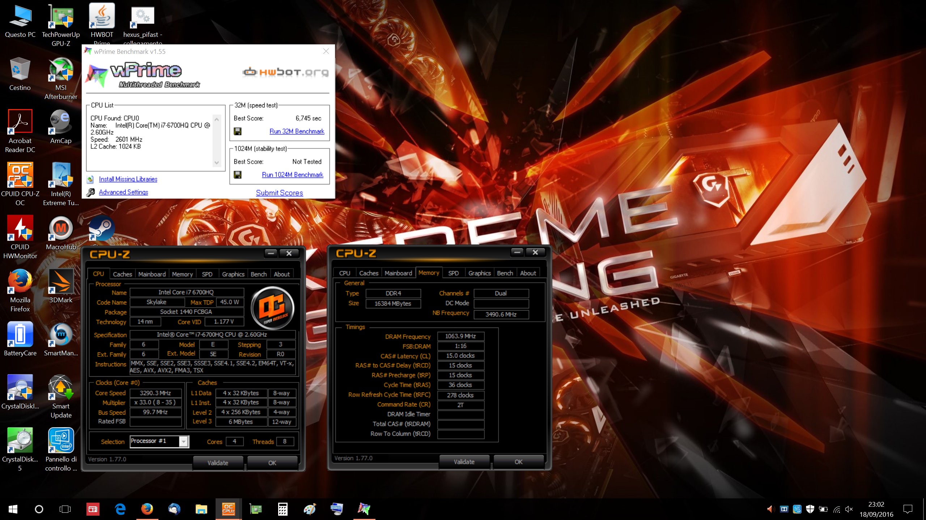Launch the AmCap desktop shortcut

61,127
